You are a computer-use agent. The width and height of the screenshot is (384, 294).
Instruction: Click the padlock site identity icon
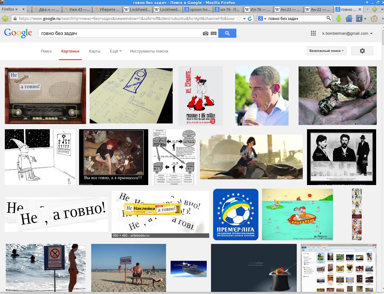tap(15, 19)
